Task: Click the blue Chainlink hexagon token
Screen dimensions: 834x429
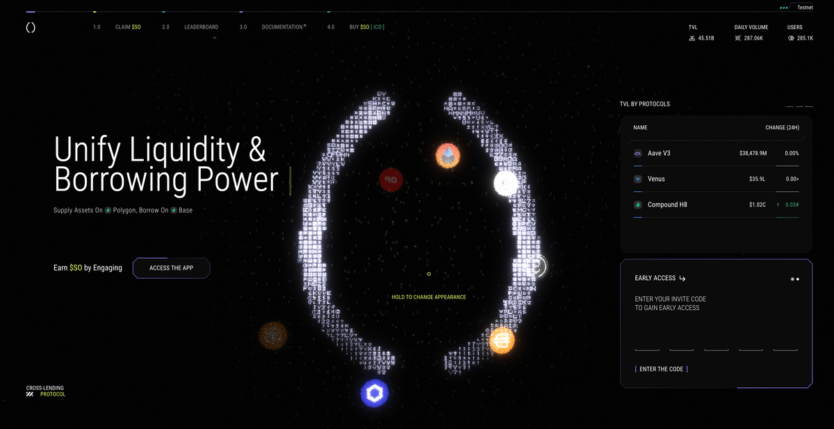Action: click(x=375, y=394)
